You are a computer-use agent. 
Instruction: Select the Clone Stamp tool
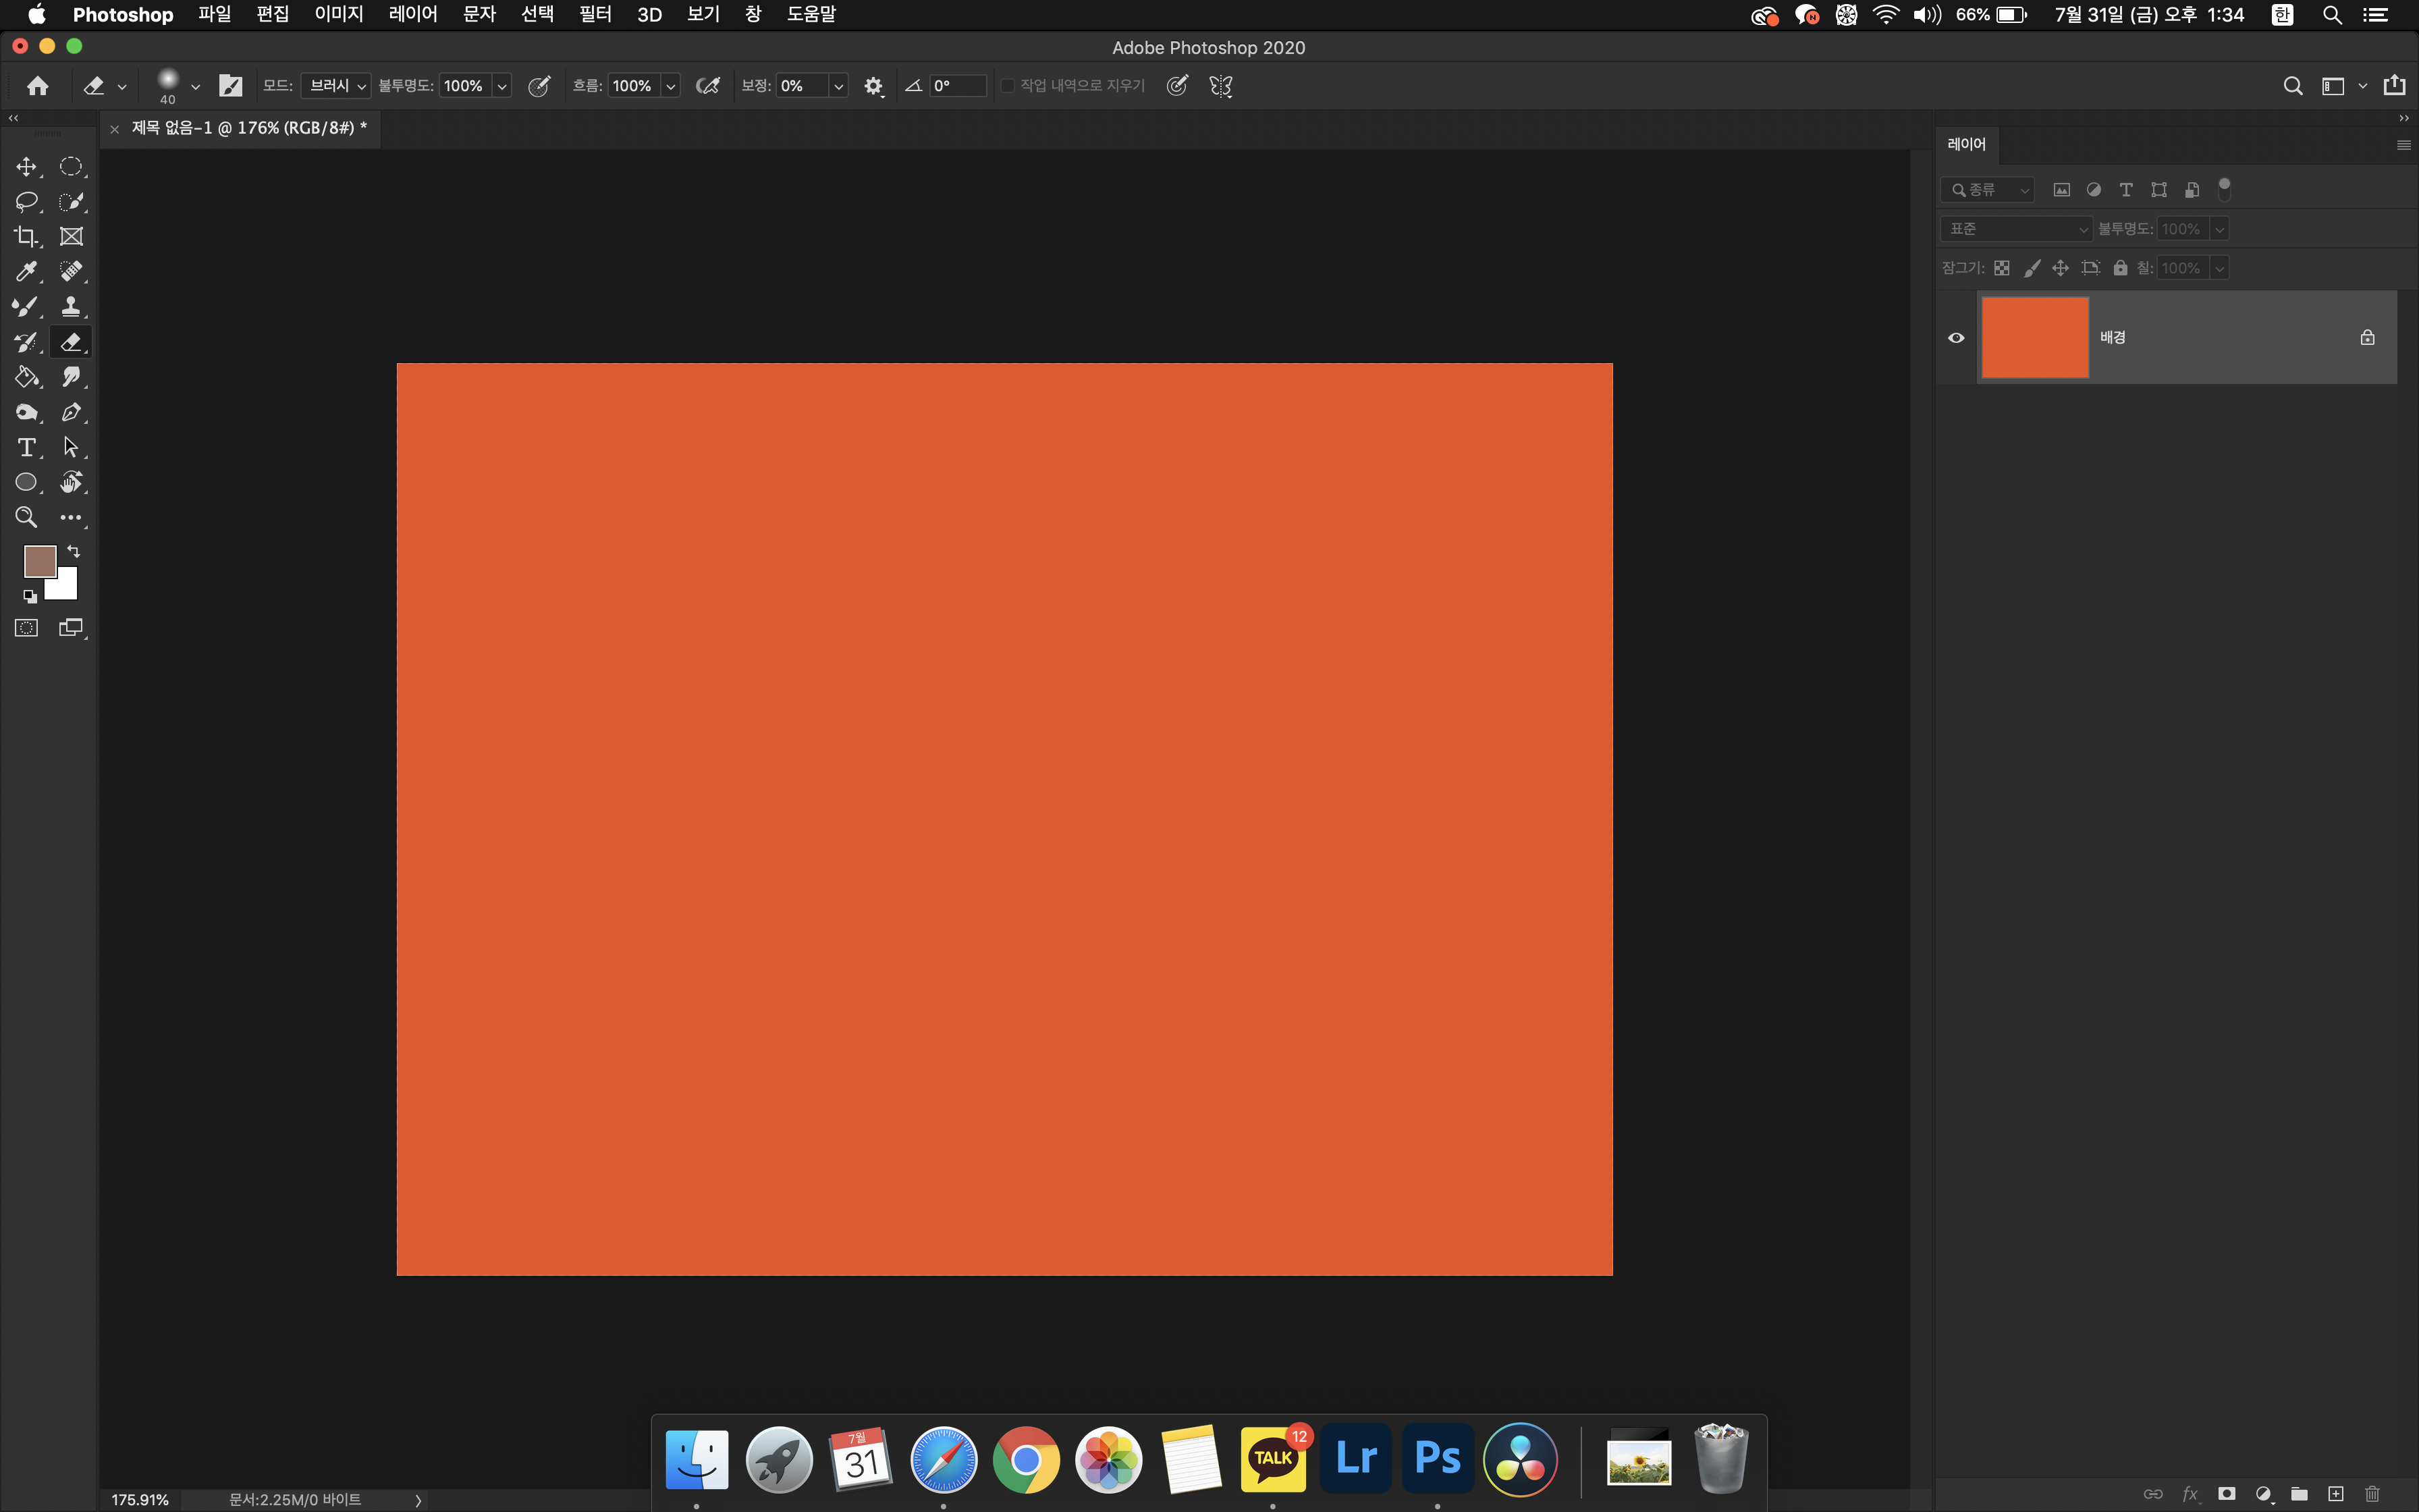[71, 307]
